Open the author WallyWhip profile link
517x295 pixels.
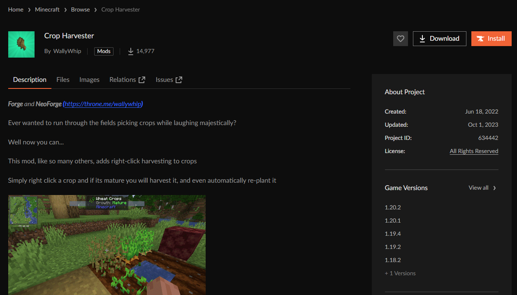67,51
